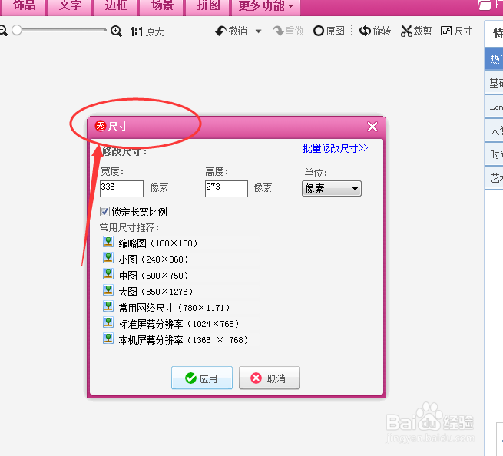The height and width of the screenshot is (456, 503).
Task: Toggle the 锁定长宽比例 checkbox
Action: 104,212
